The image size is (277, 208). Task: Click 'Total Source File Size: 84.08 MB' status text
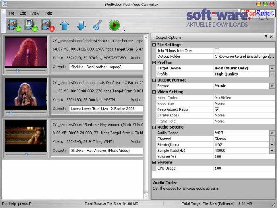click(x=111, y=203)
